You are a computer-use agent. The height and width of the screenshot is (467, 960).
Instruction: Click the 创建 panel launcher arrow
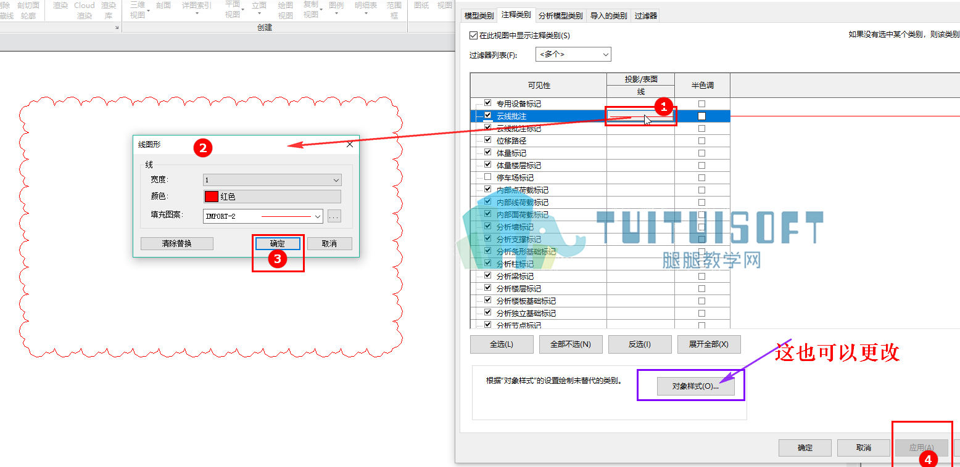pos(117,28)
